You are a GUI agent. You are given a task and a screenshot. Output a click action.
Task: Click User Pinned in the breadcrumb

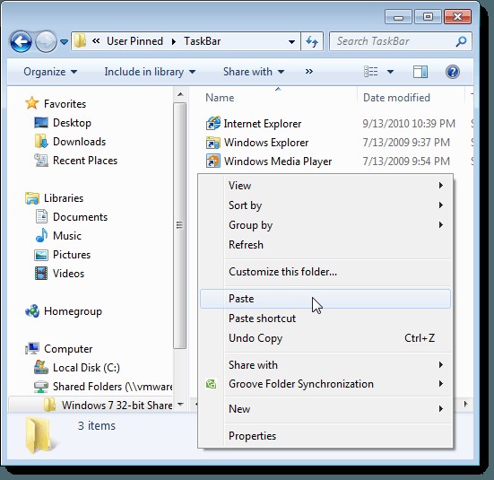click(x=134, y=41)
